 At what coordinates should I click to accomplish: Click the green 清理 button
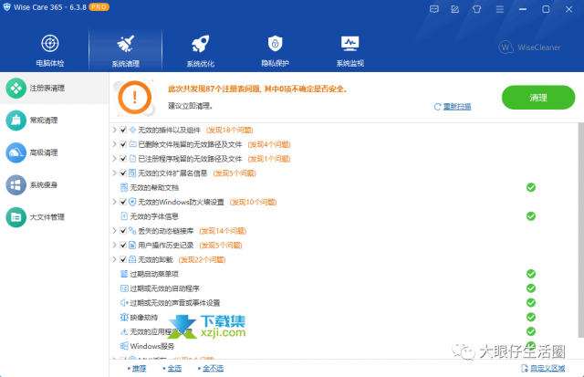[x=538, y=98]
